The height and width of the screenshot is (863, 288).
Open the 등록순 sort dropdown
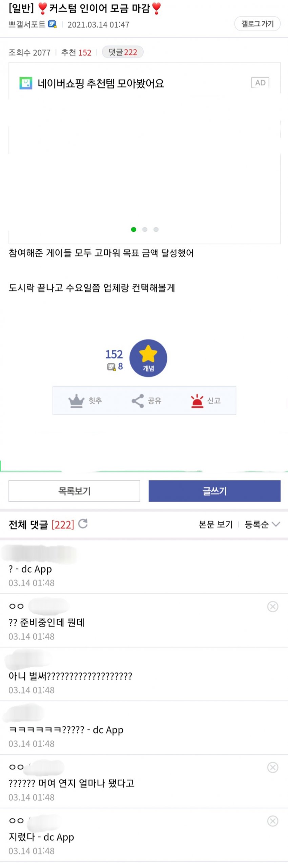click(x=262, y=525)
